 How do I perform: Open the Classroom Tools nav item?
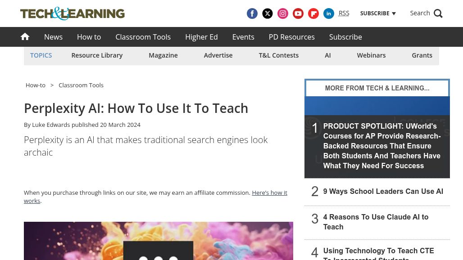click(x=143, y=37)
